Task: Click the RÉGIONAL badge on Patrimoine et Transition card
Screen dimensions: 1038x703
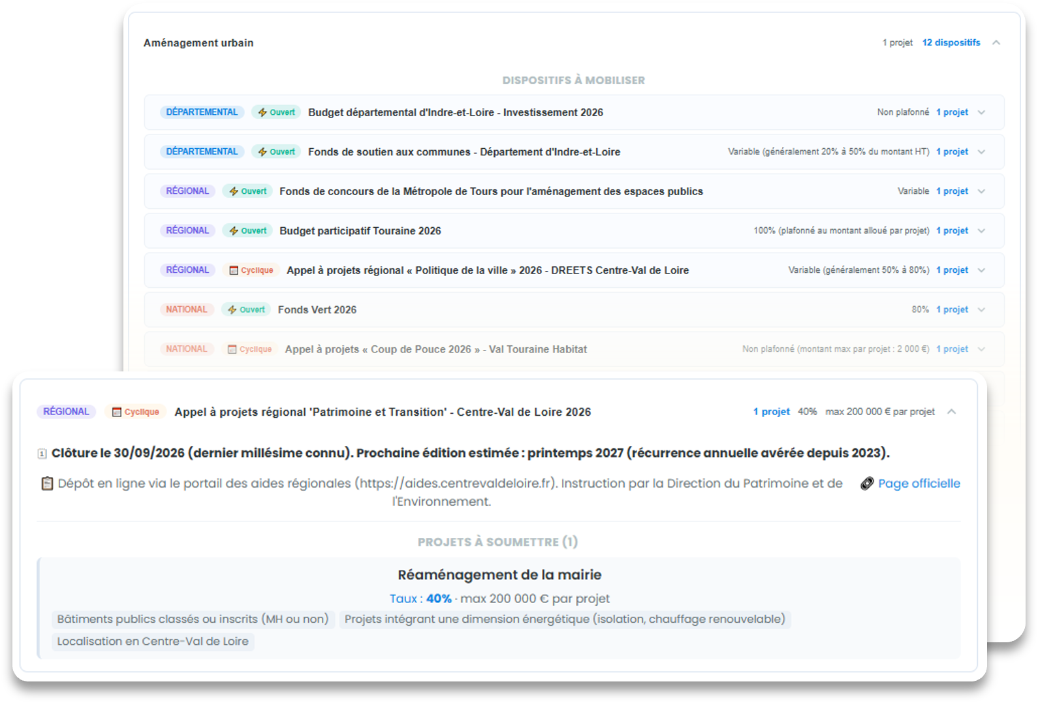Action: pos(66,412)
